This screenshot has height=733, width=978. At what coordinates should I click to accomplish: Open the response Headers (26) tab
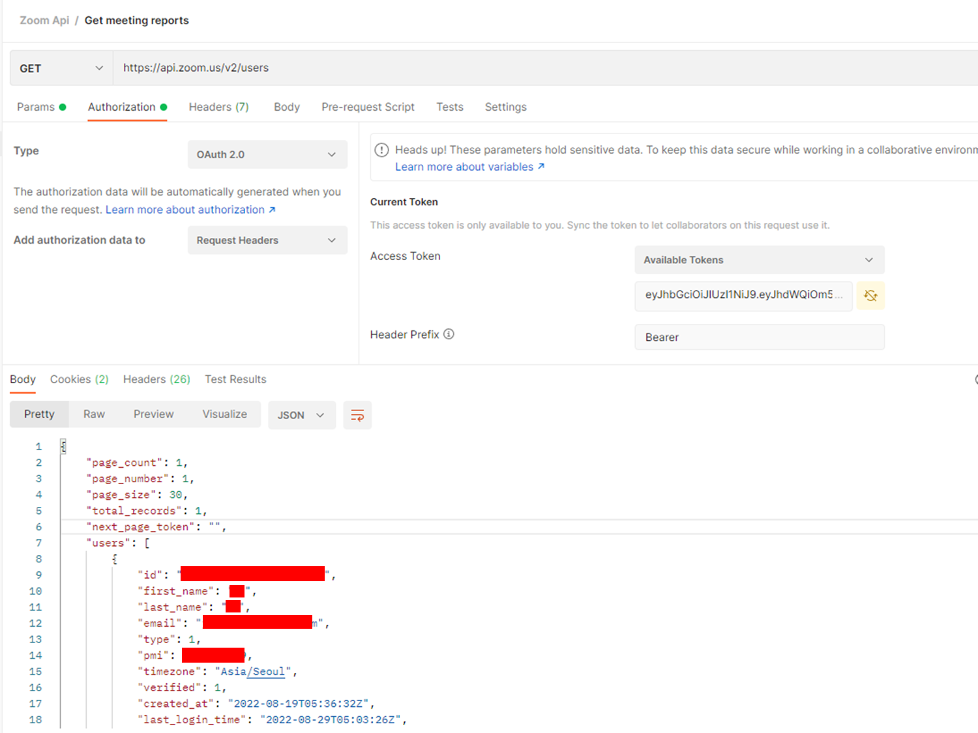coord(156,379)
